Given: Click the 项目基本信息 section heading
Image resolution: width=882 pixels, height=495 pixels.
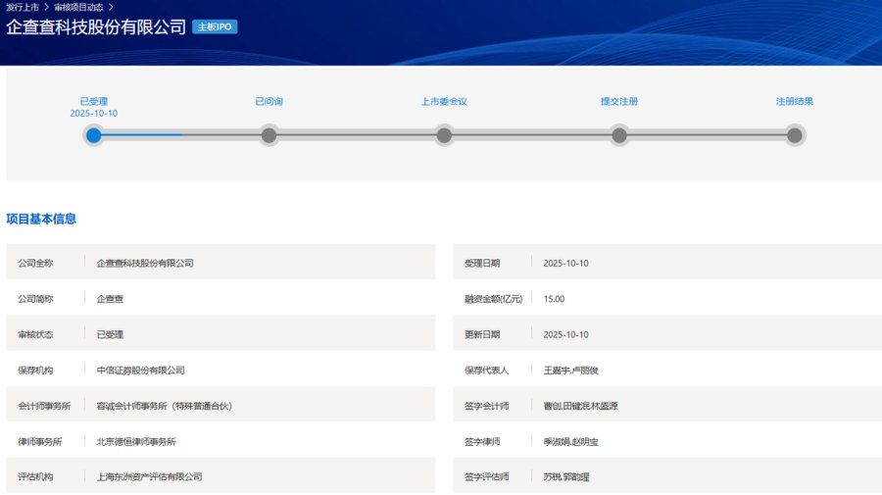Looking at the screenshot, I should 41,219.
